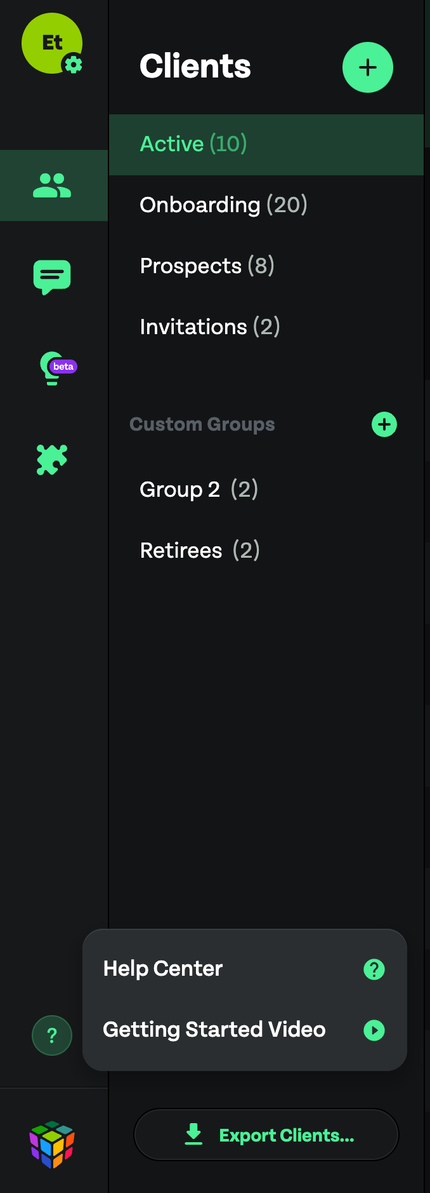Open the colorful cube icon at bottom
Image resolution: width=430 pixels, height=1193 pixels.
[x=52, y=1143]
